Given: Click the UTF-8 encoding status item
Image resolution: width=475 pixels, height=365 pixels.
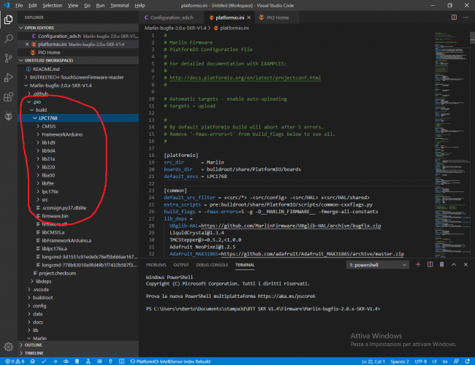Looking at the screenshot, I should pos(422,361).
